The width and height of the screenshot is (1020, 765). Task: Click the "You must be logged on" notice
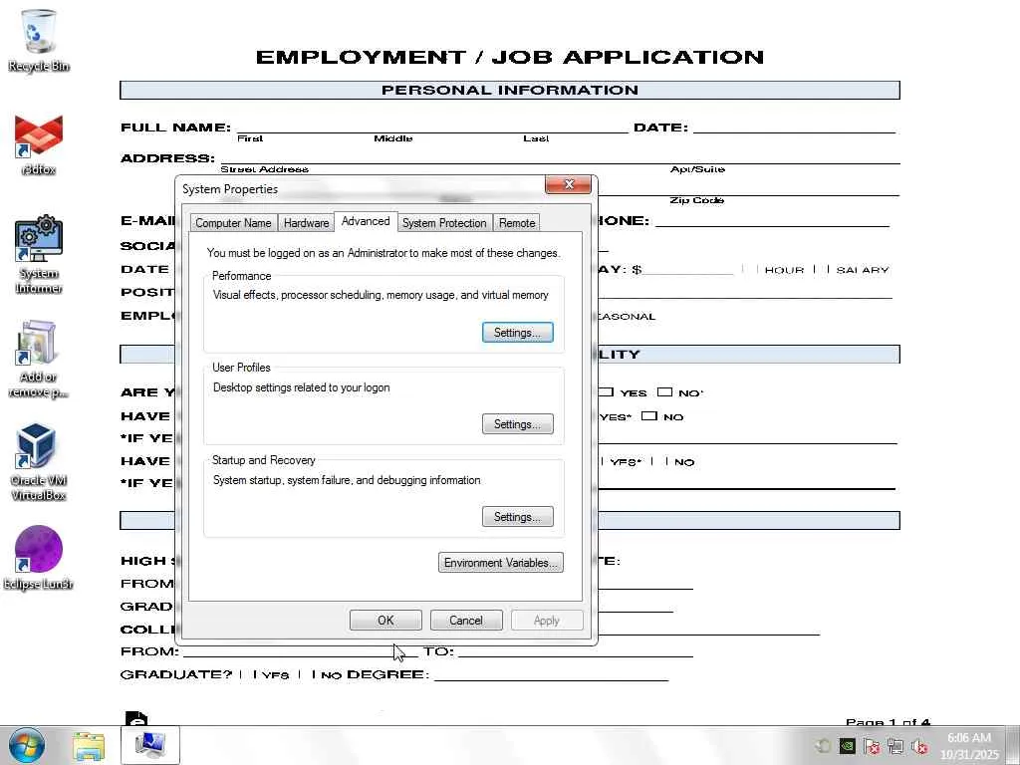tap(383, 253)
